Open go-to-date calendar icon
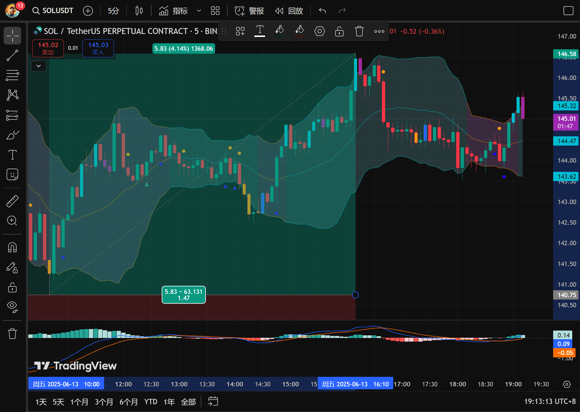This screenshot has width=580, height=412. [213, 401]
